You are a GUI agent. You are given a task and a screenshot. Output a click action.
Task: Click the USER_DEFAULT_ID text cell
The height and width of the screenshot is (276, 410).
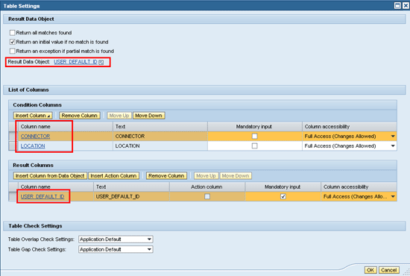[131, 196]
